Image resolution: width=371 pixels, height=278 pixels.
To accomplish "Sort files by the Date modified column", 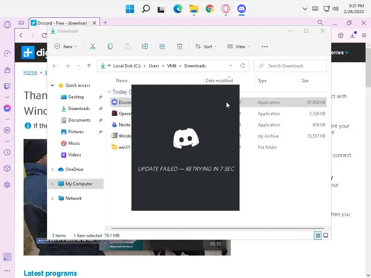I will [219, 81].
